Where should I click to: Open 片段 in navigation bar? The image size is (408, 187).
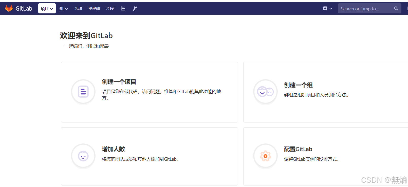click(110, 9)
